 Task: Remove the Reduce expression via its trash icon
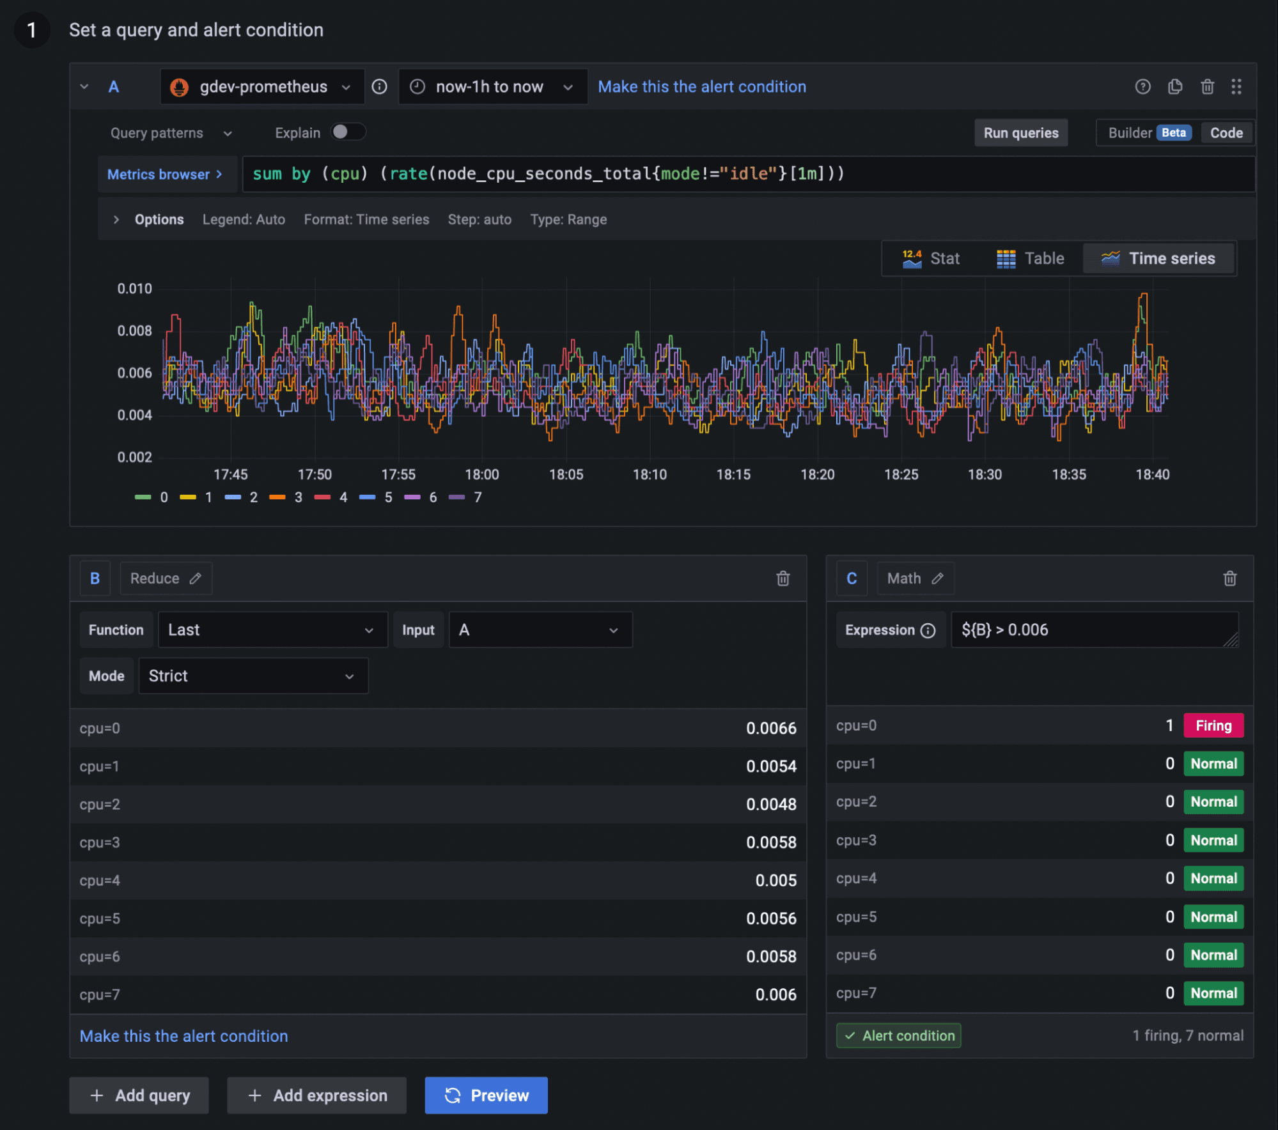point(783,578)
